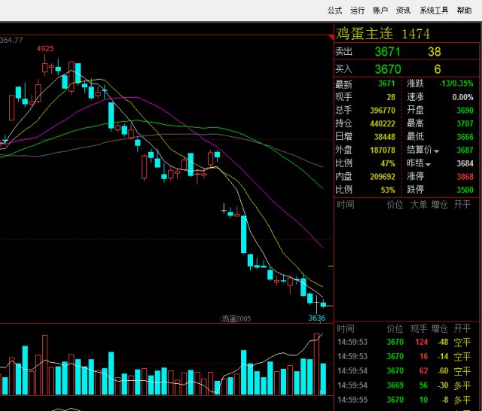
Task: Select the 总手 value 396770
Action: click(383, 110)
